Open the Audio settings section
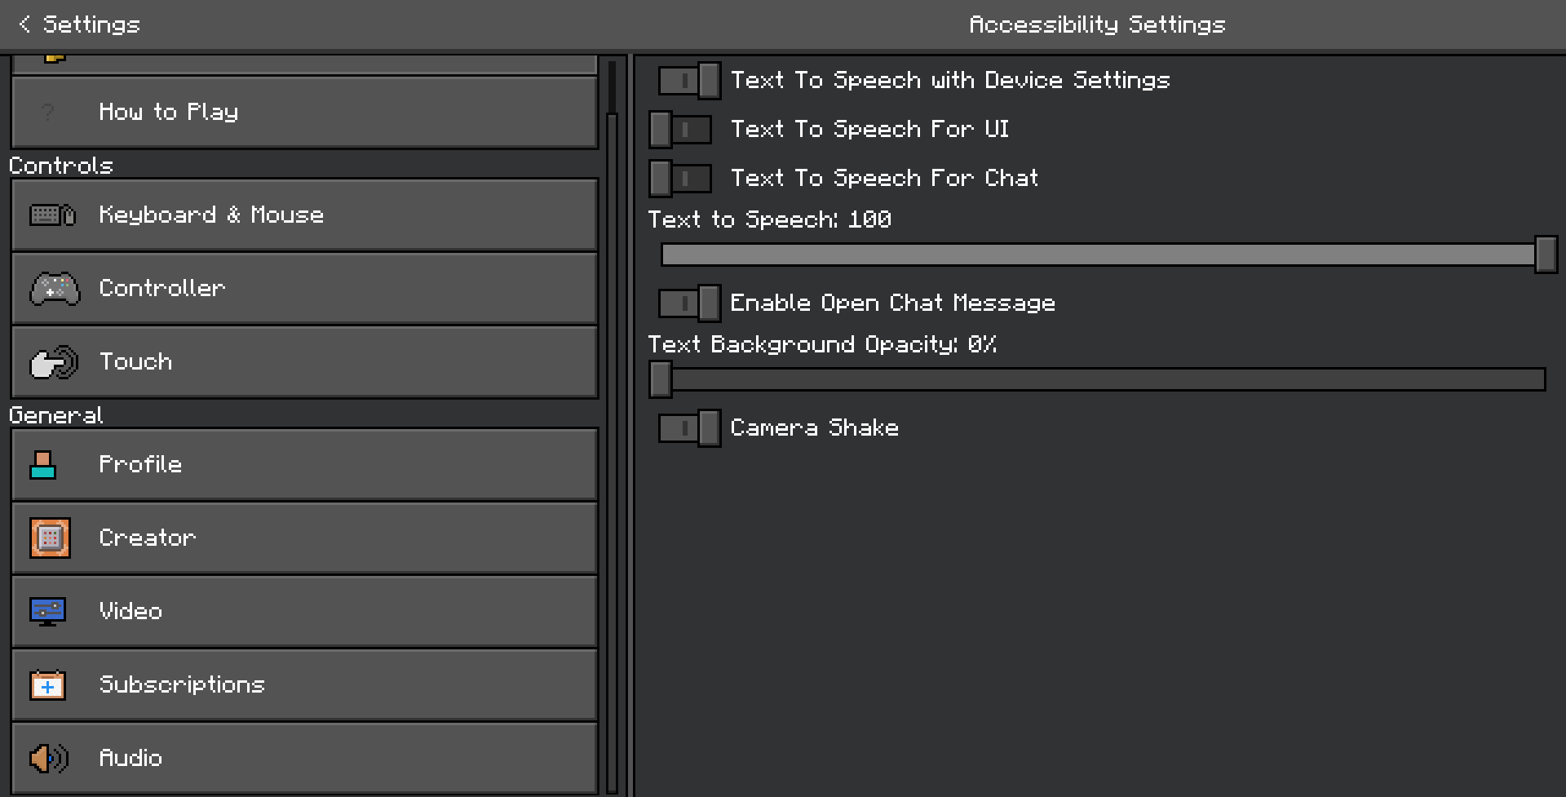 [305, 759]
